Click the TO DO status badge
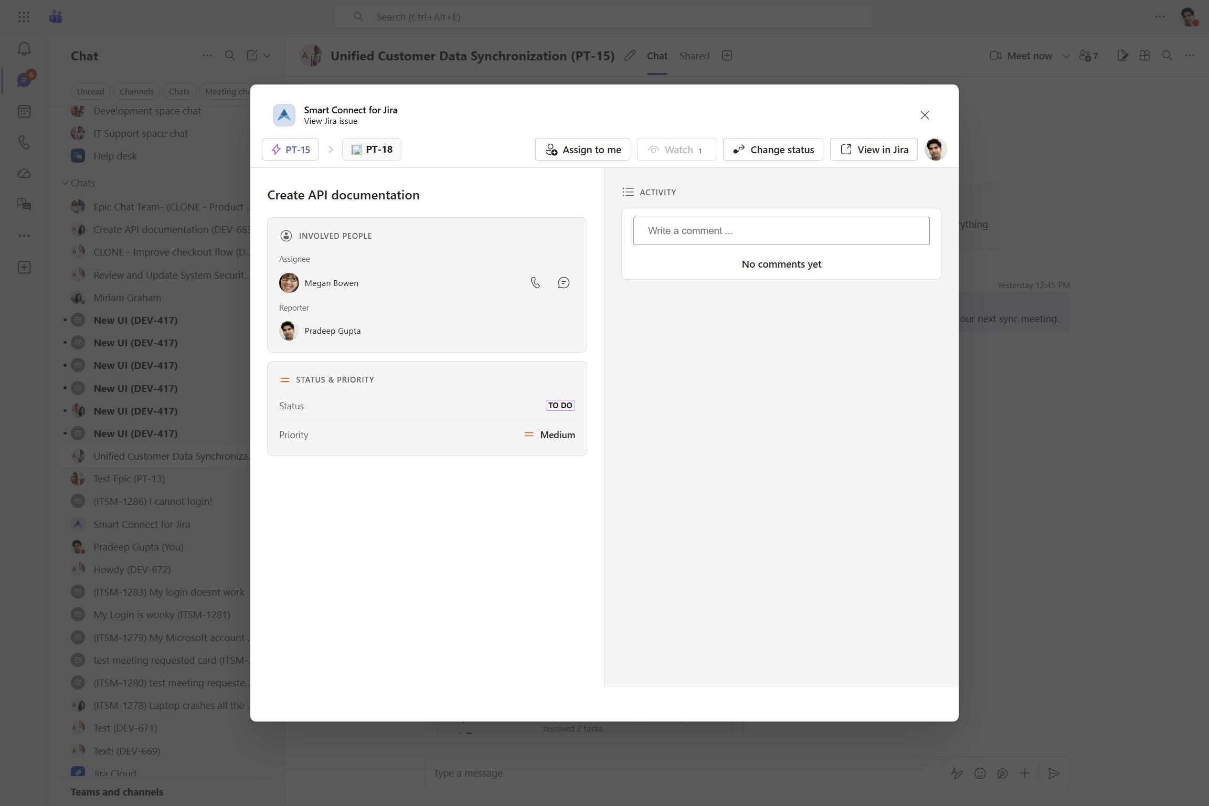 (560, 406)
